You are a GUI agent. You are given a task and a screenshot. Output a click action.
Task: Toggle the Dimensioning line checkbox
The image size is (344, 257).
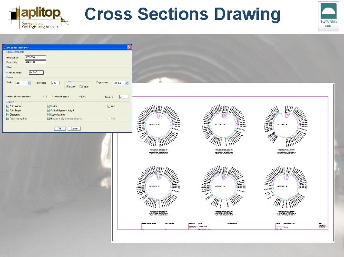(8, 119)
